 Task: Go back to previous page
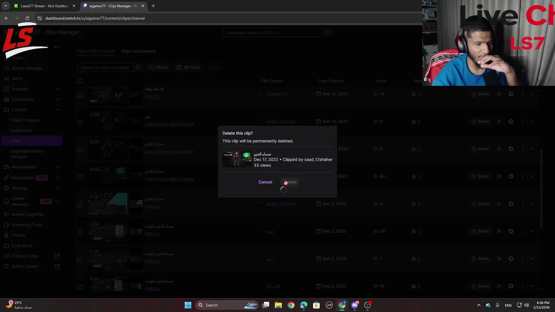pos(6,18)
